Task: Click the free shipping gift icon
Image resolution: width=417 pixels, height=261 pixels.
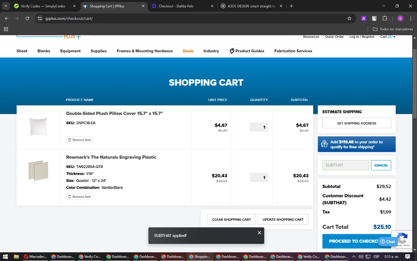Action: (x=324, y=144)
